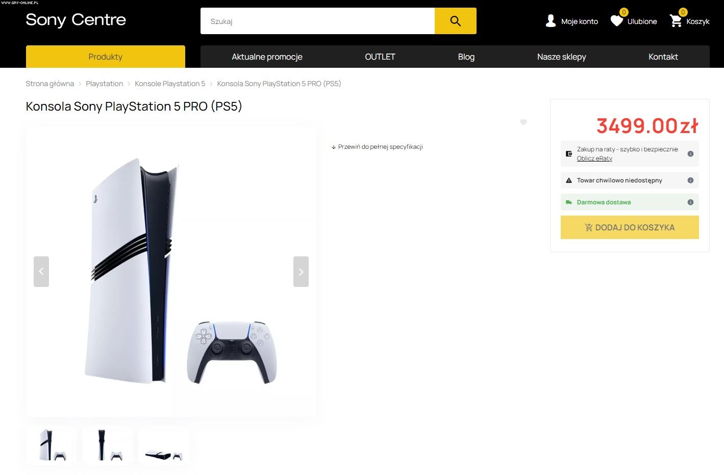Click the yellow search magnifier button
The width and height of the screenshot is (724, 475).
coord(455,21)
